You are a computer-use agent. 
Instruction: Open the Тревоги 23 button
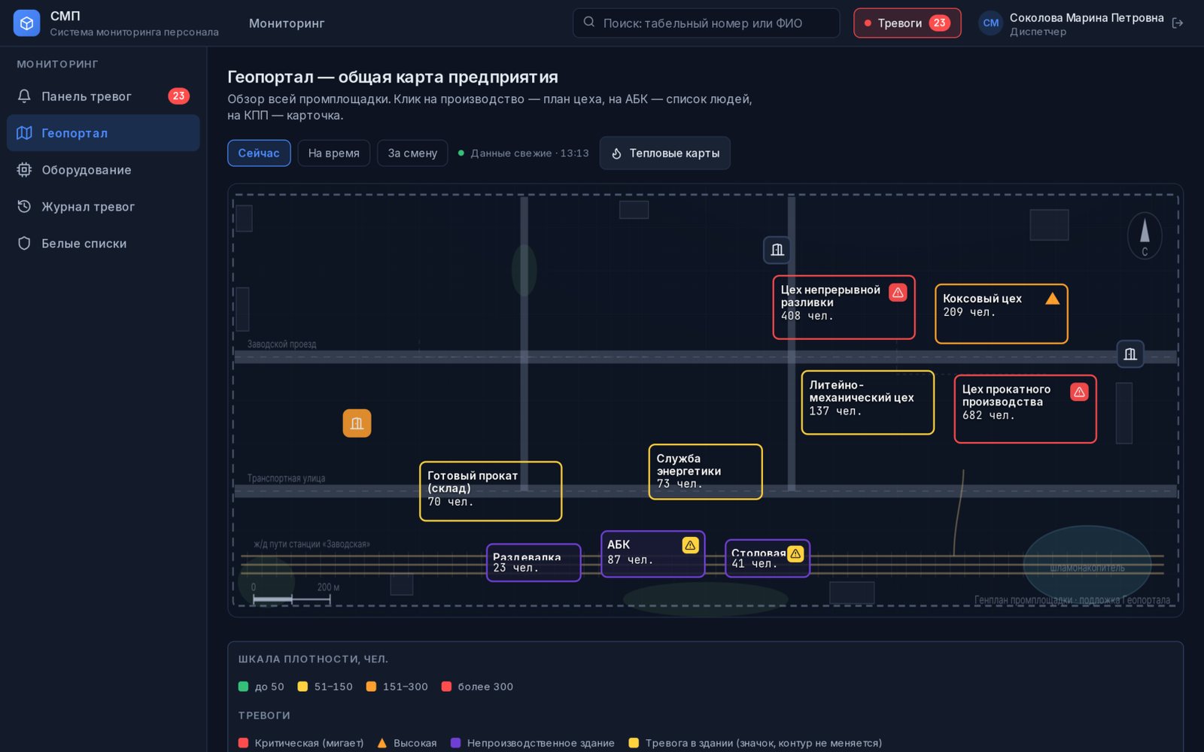point(907,23)
